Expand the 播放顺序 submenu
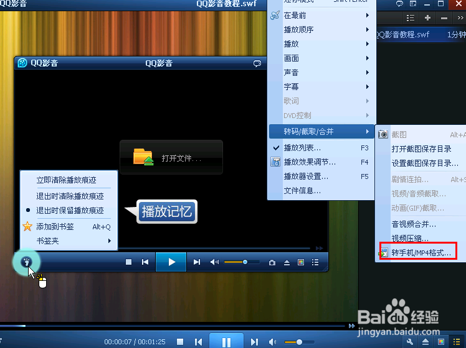466x348 pixels. coord(321,30)
